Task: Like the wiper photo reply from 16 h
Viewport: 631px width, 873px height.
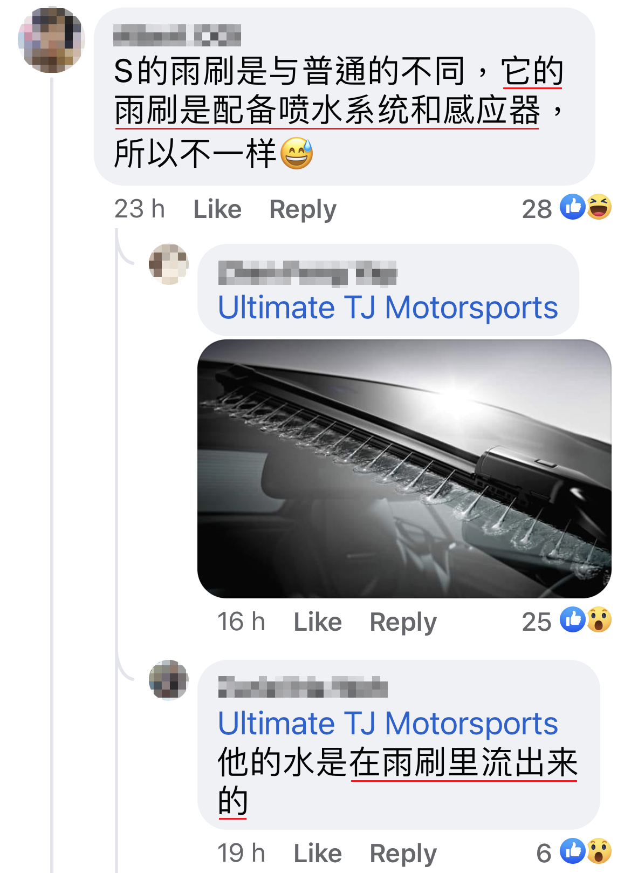Action: (x=318, y=622)
